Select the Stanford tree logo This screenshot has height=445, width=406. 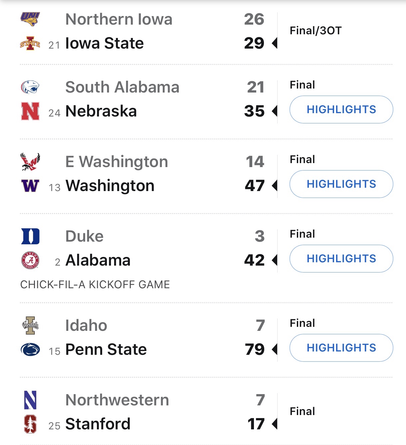click(x=30, y=424)
